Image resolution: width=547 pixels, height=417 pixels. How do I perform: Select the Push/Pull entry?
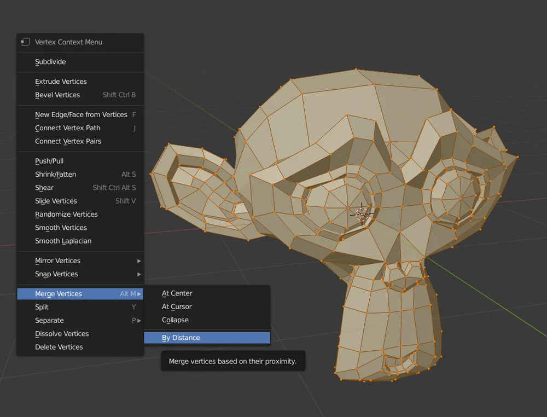[50, 161]
